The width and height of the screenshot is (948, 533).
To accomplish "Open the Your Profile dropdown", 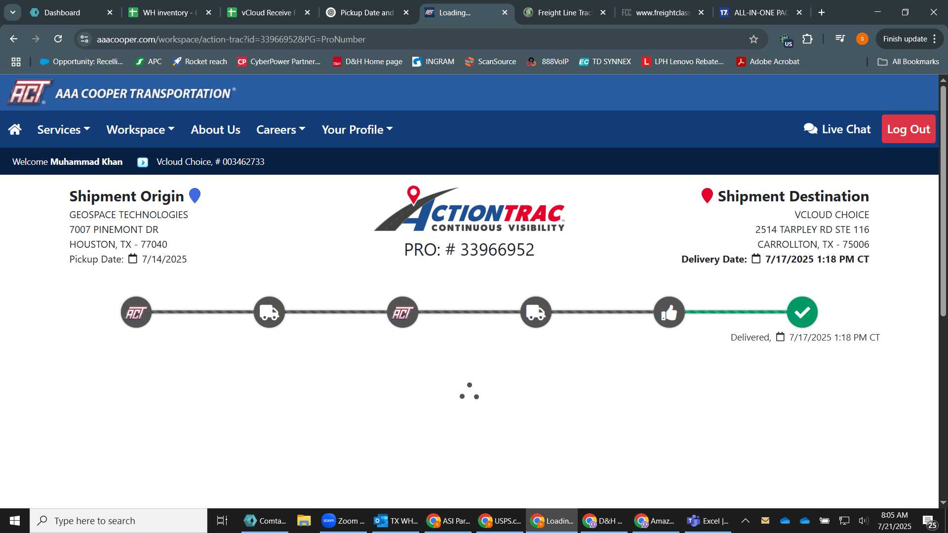I will coord(357,129).
